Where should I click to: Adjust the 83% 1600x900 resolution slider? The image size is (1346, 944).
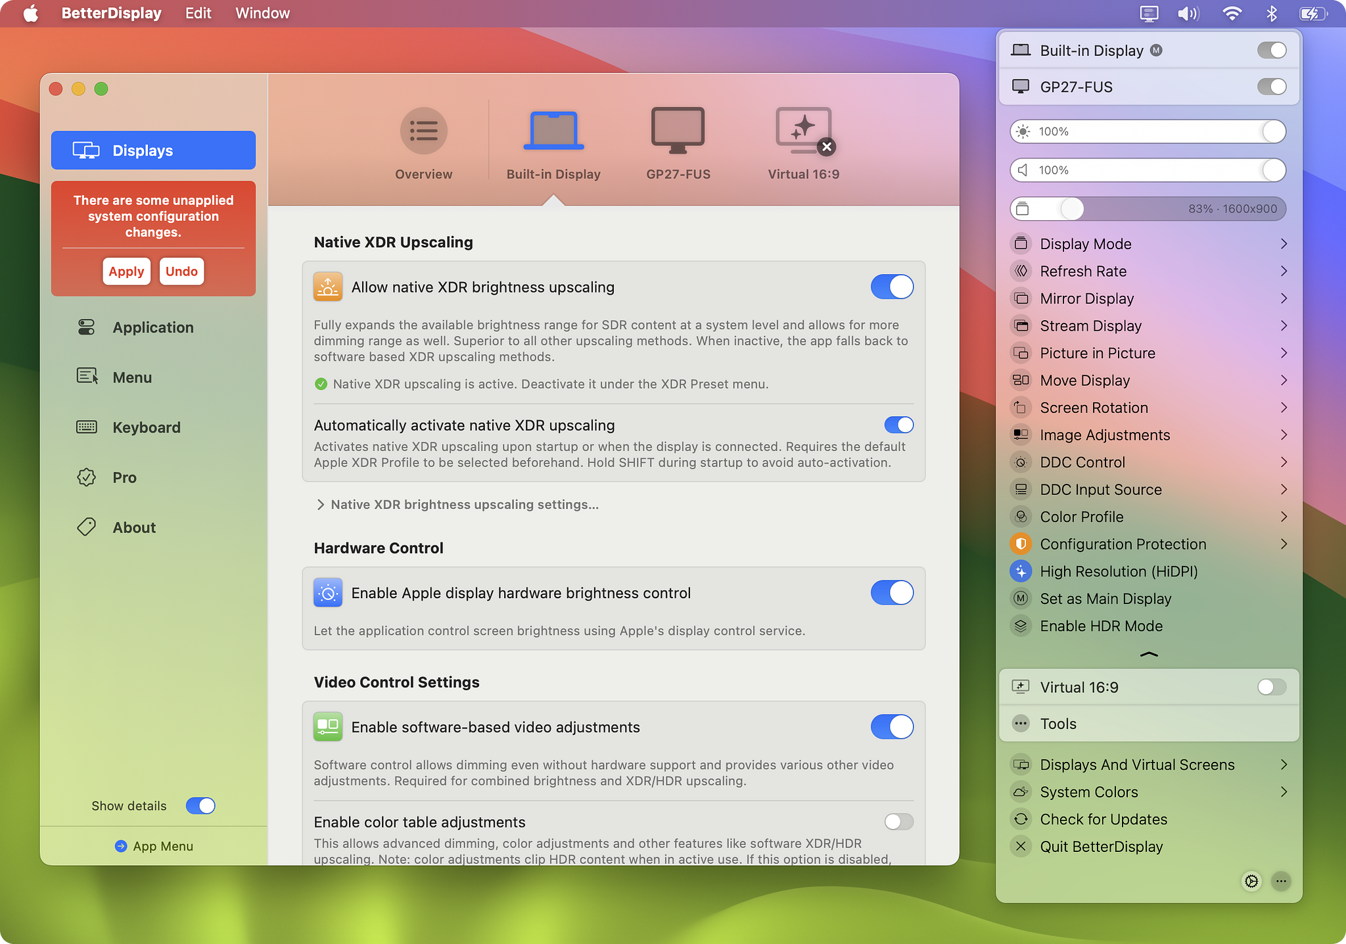tap(1148, 209)
